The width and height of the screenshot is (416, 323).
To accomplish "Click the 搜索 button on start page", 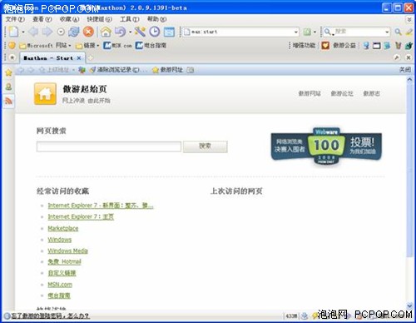I will (206, 147).
